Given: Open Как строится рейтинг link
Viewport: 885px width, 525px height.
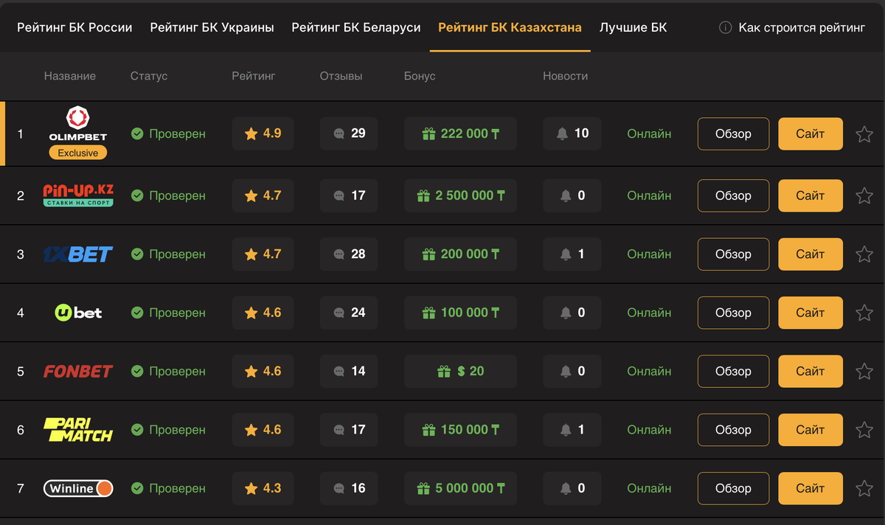Looking at the screenshot, I should (x=802, y=27).
